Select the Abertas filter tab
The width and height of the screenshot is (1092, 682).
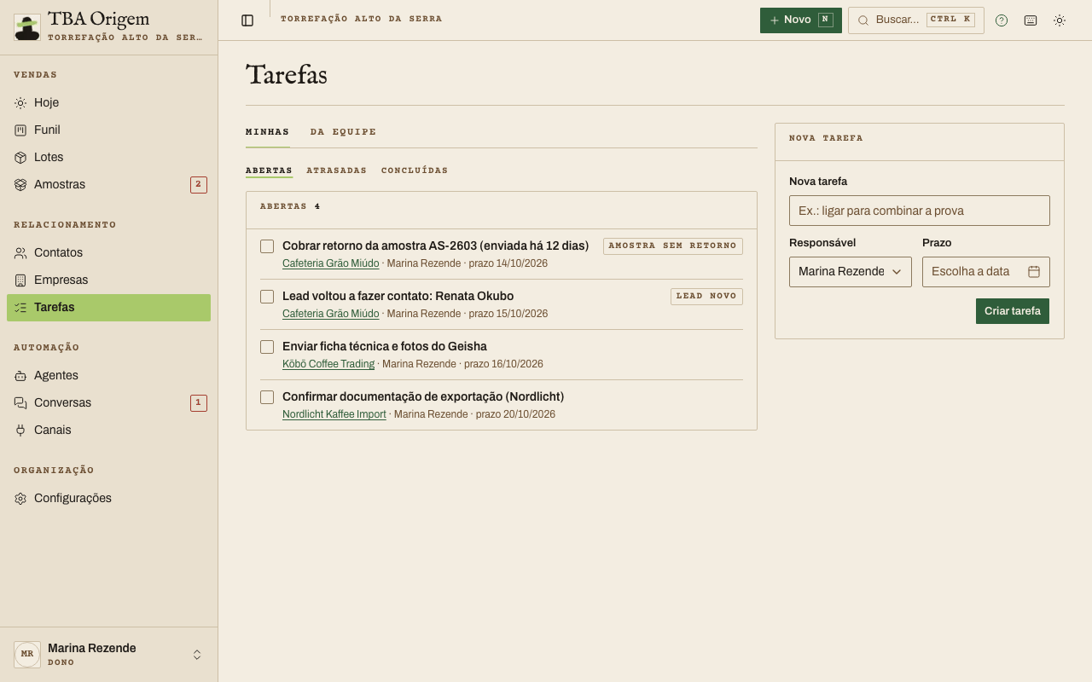coord(269,170)
